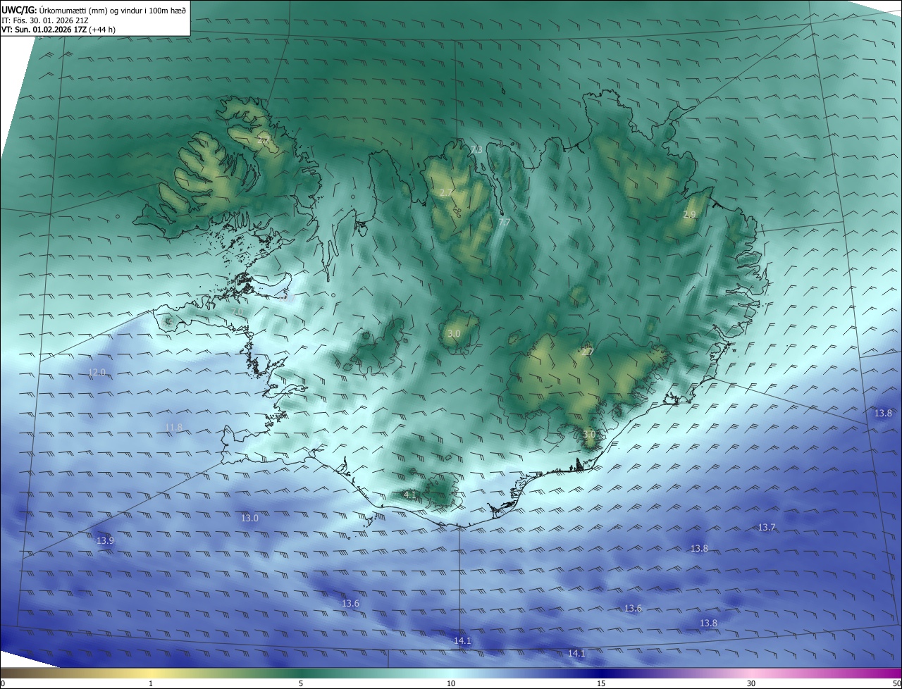Click the colorbar tick label "10"
902x689 pixels.
(x=451, y=683)
